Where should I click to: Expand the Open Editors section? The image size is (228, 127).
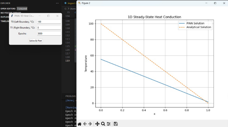click(8, 9)
